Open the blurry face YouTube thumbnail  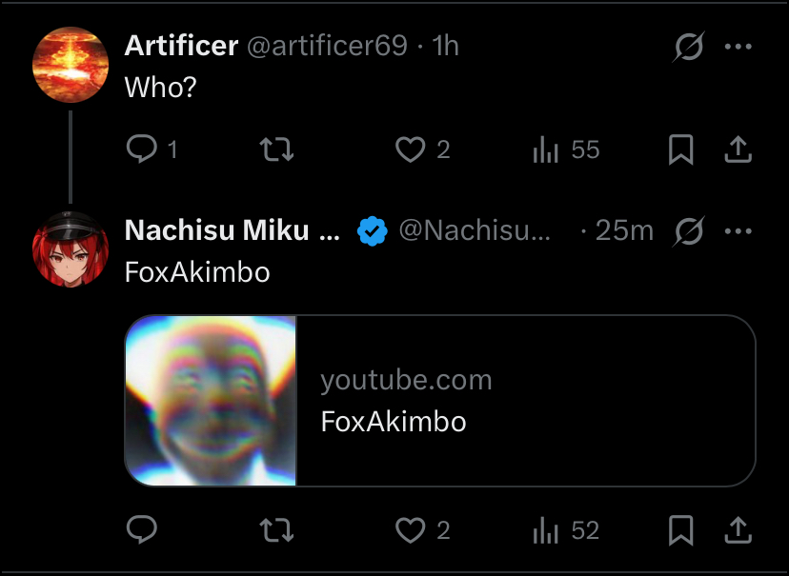point(211,401)
